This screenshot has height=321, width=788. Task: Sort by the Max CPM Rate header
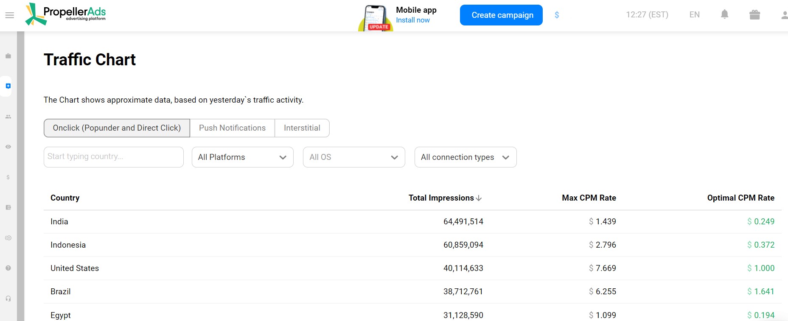pyautogui.click(x=589, y=198)
